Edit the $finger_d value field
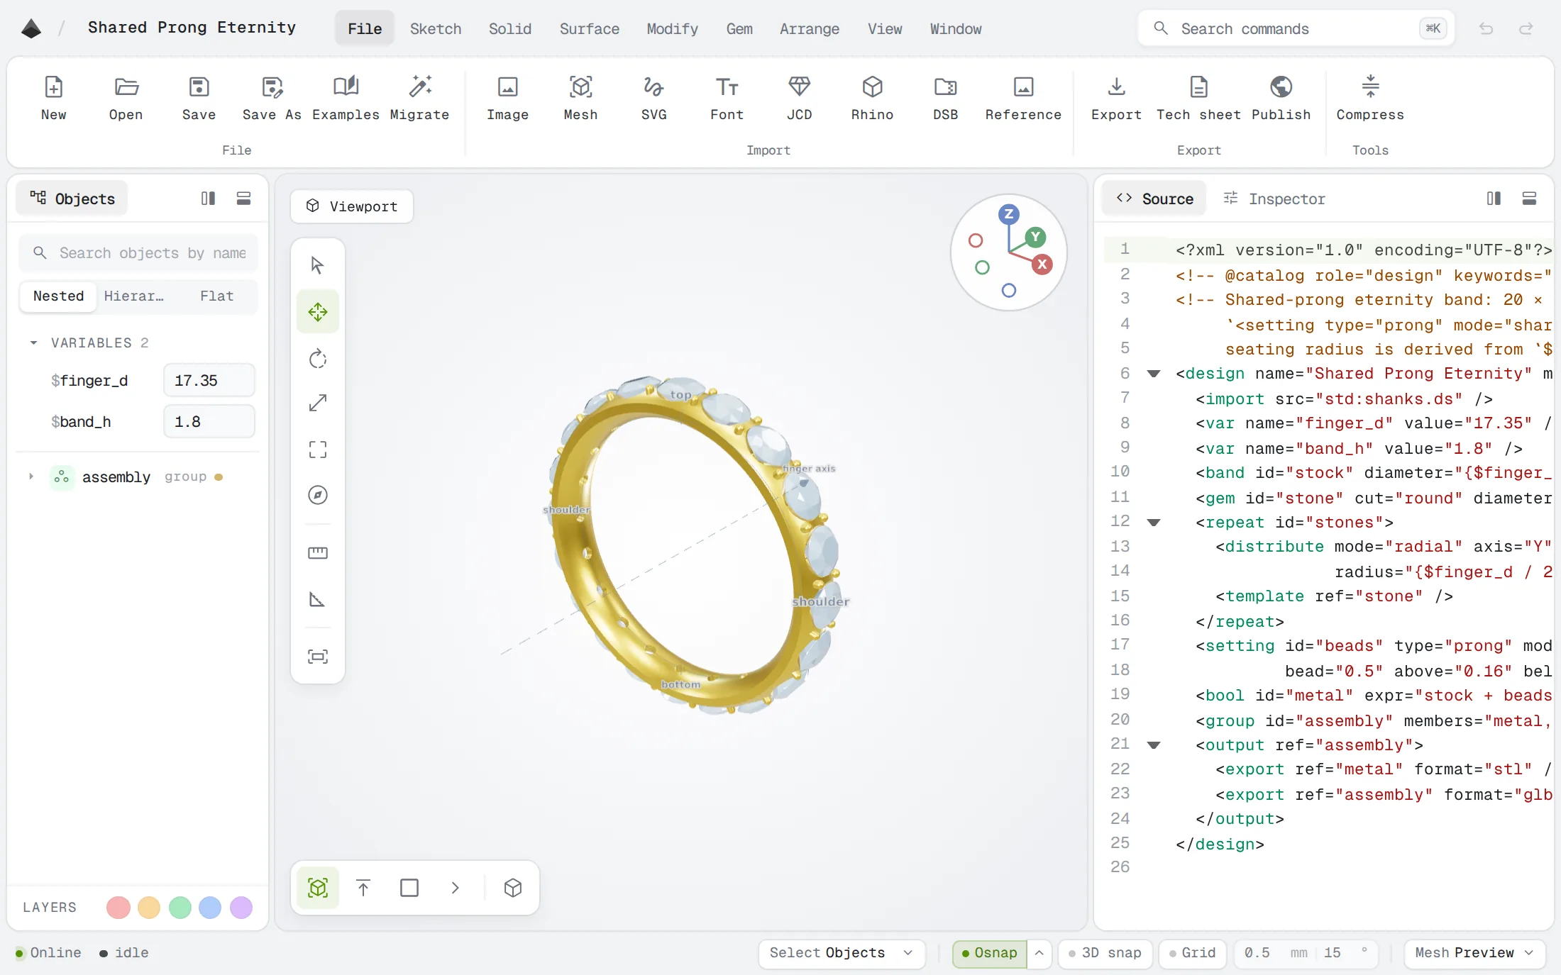 pyautogui.click(x=209, y=380)
